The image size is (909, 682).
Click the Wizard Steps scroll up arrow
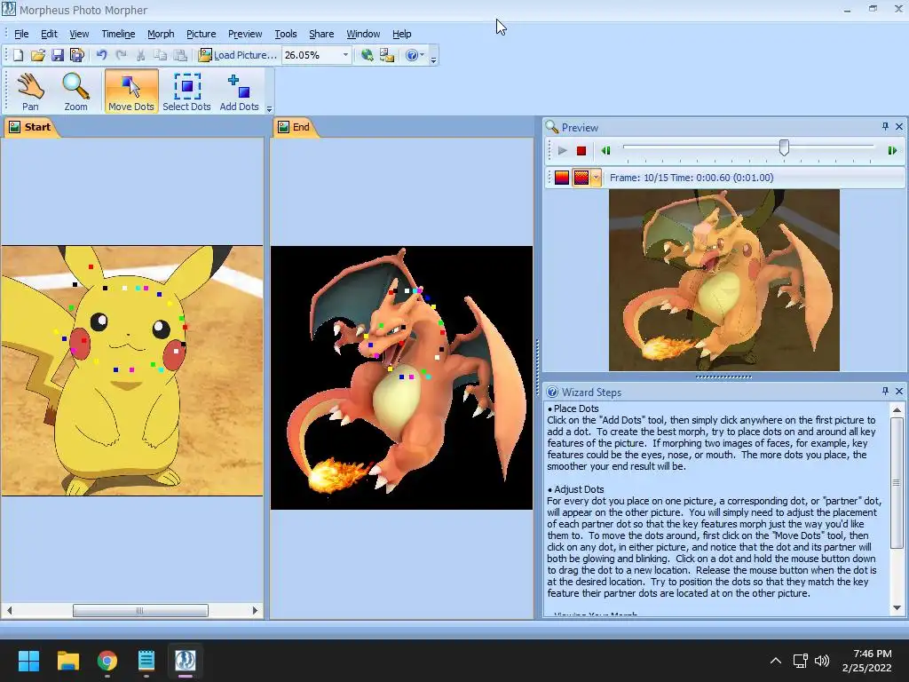click(897, 410)
